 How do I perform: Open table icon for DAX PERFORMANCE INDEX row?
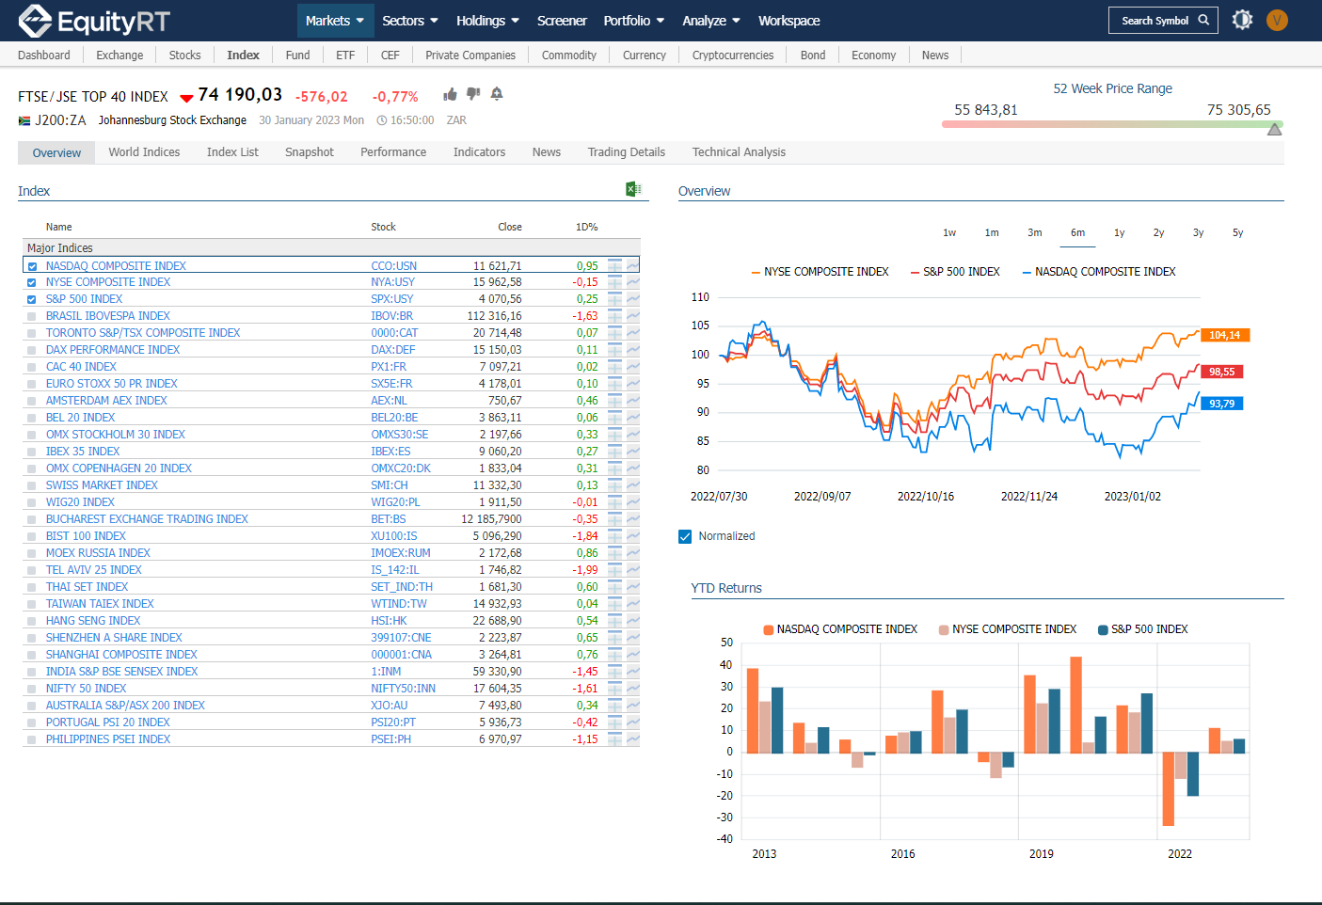(x=615, y=350)
